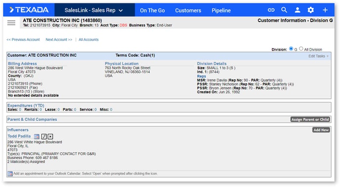Go to Previous Account link
This screenshot has width=340, height=187.
(x=23, y=40)
